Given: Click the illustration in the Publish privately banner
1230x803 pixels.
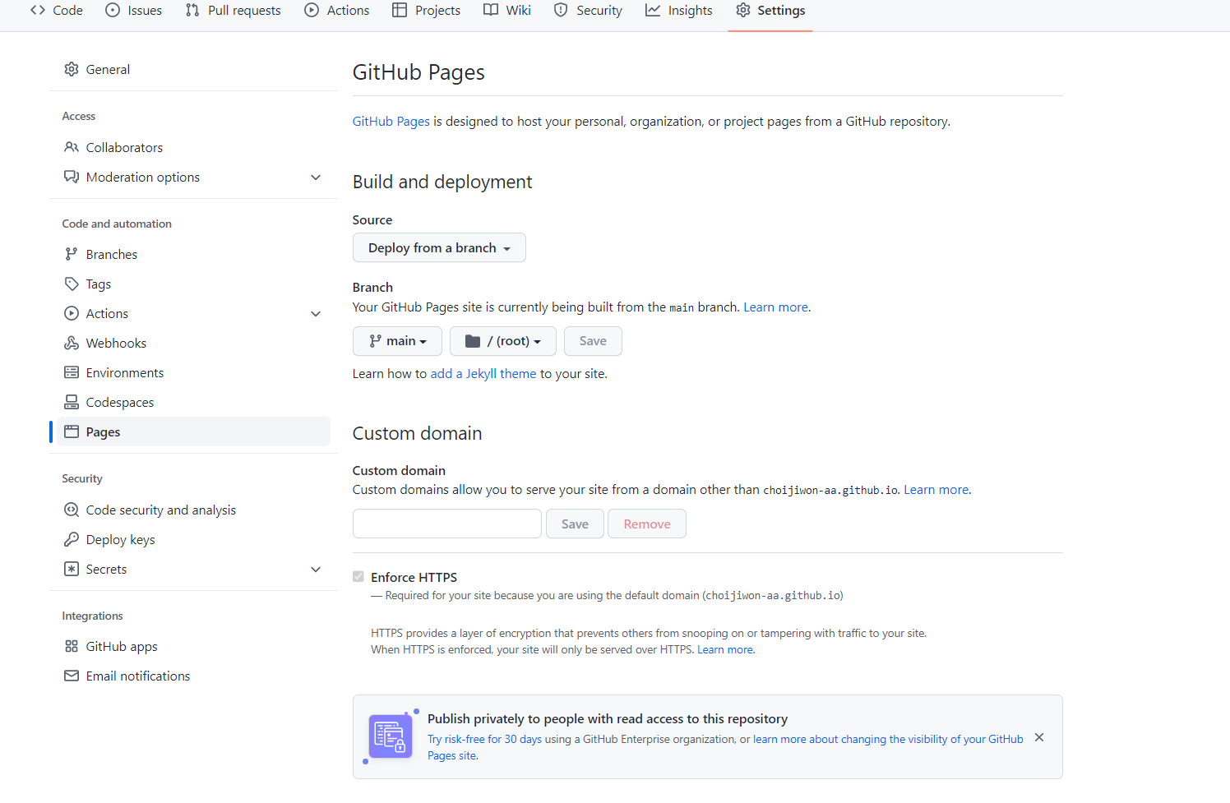Looking at the screenshot, I should [391, 736].
